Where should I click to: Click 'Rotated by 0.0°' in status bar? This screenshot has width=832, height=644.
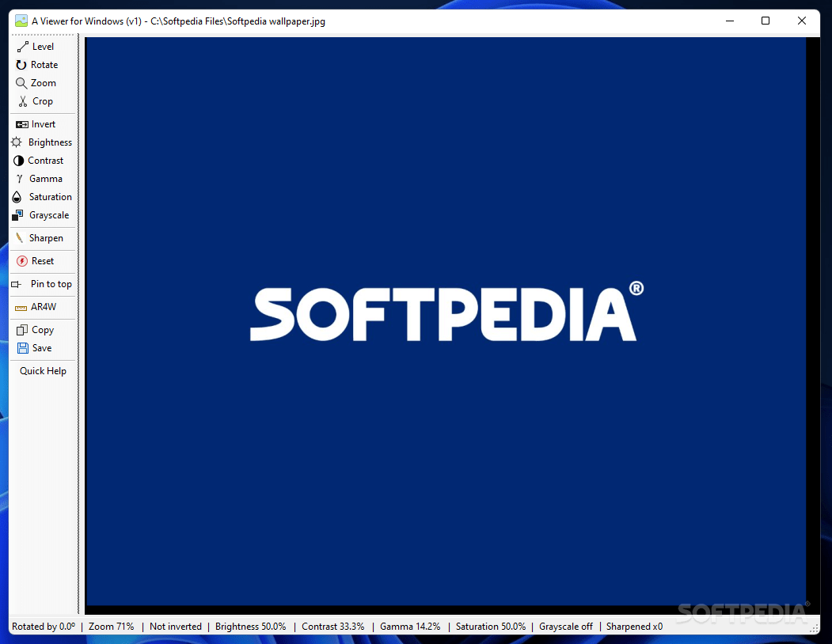pyautogui.click(x=44, y=627)
